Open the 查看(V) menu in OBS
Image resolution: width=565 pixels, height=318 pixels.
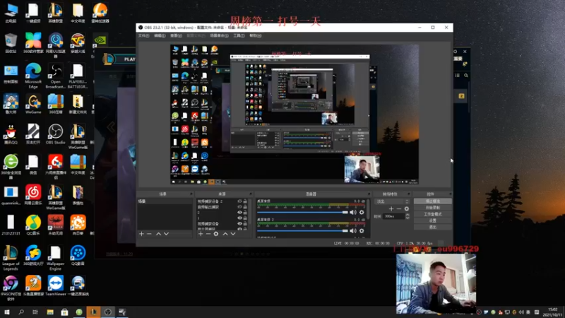coord(176,36)
